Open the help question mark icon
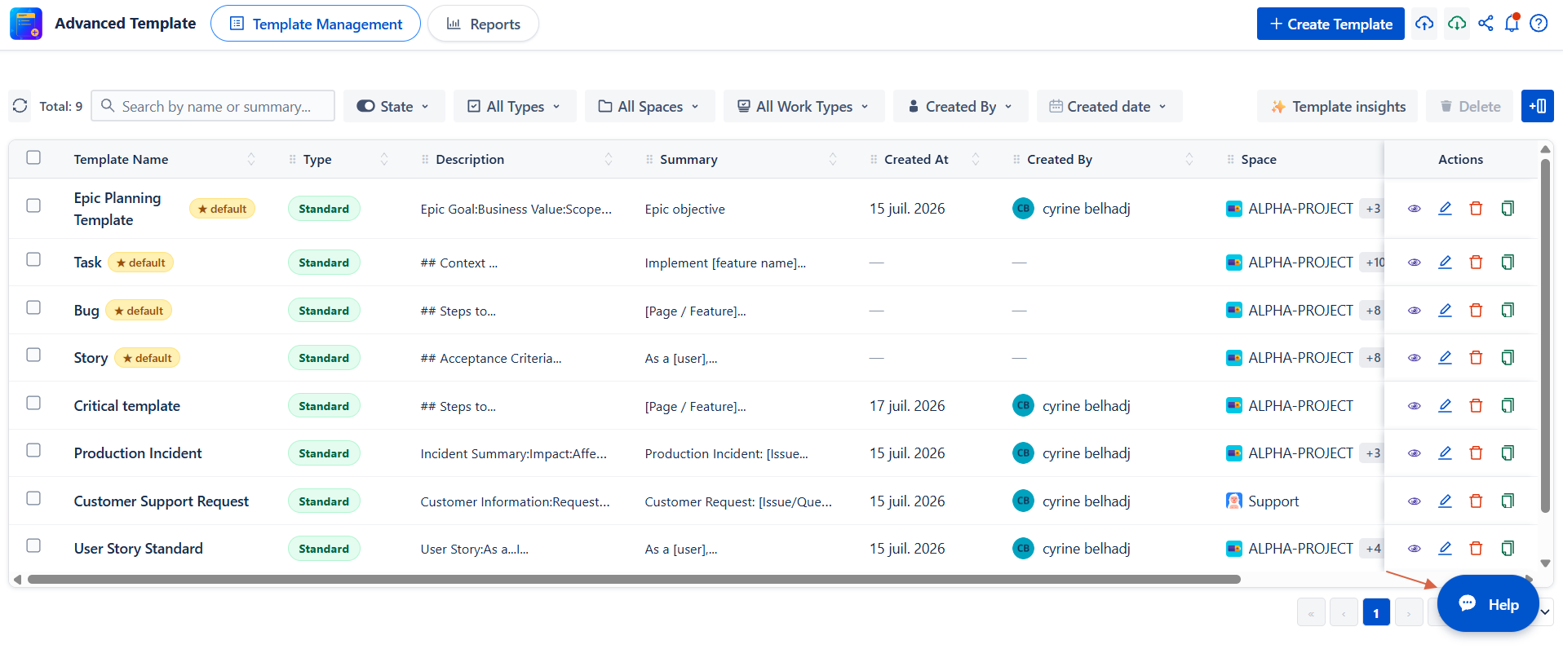The width and height of the screenshot is (1563, 649). point(1539,24)
